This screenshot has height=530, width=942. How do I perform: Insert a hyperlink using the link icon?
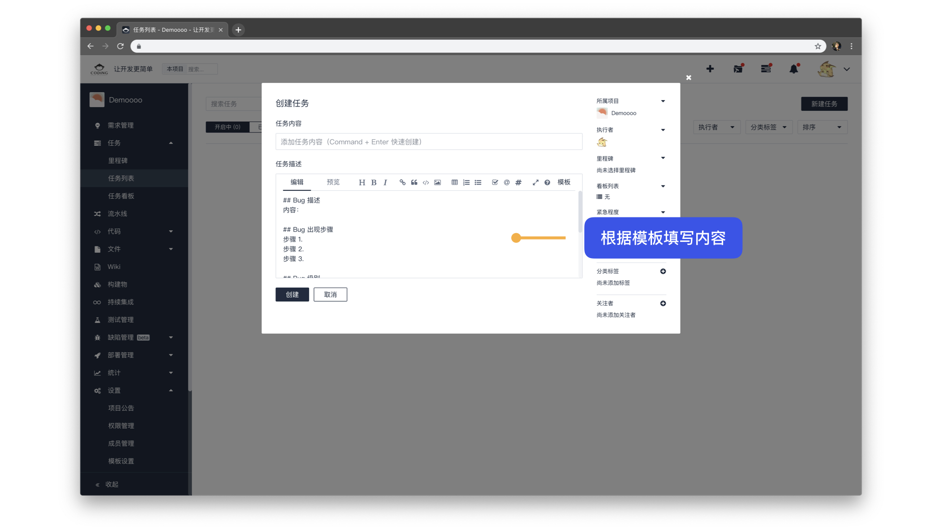pos(402,183)
